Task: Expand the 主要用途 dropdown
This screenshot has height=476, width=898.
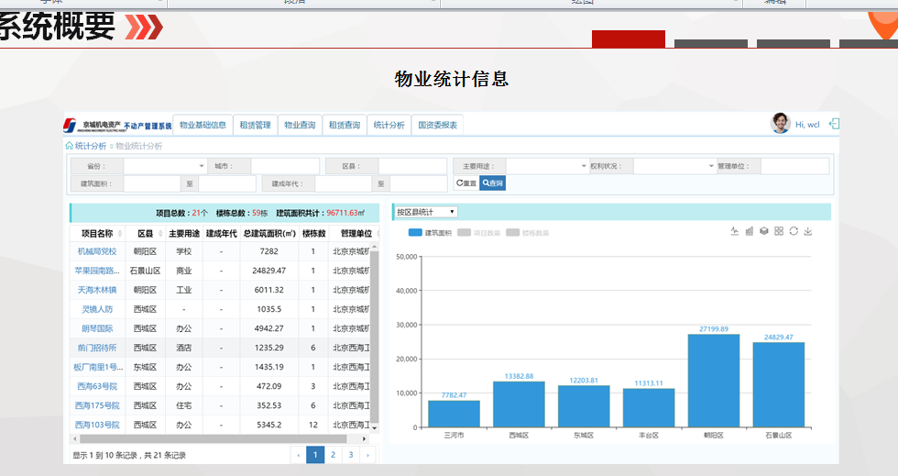Action: [x=547, y=166]
